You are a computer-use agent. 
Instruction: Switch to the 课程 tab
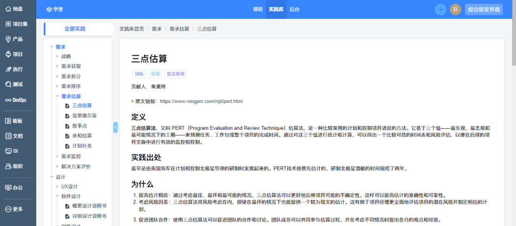(x=258, y=9)
